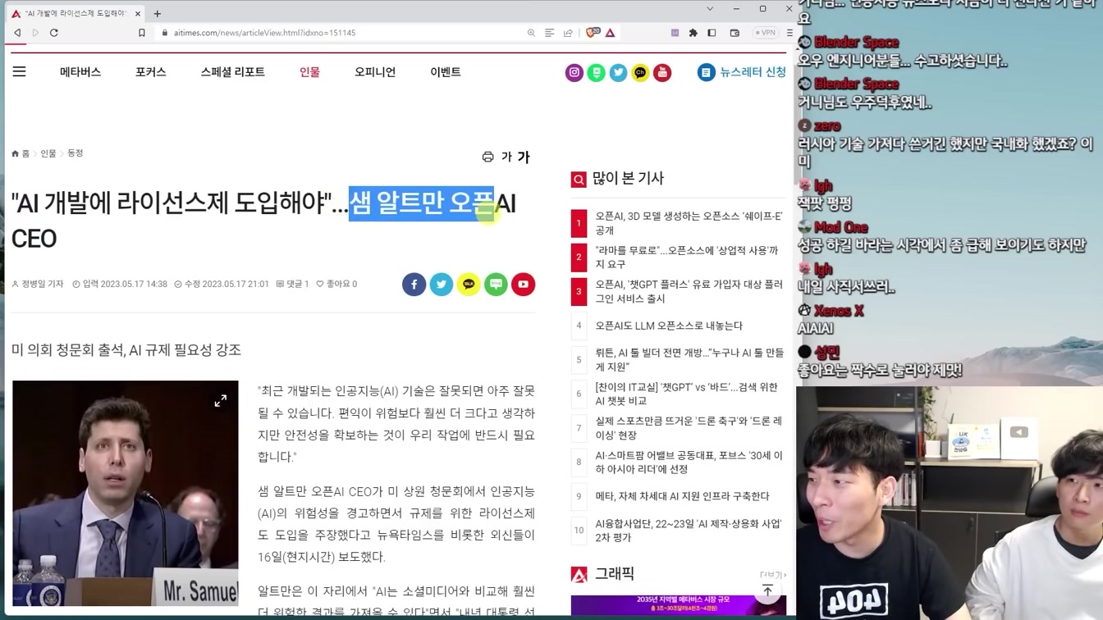The width and height of the screenshot is (1103, 620).
Task: Open 인물 menu item
Action: click(x=309, y=72)
